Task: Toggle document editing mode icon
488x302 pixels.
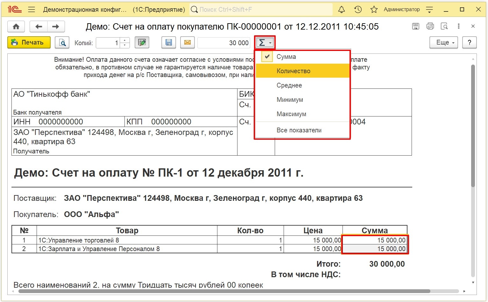Action: 142,42
